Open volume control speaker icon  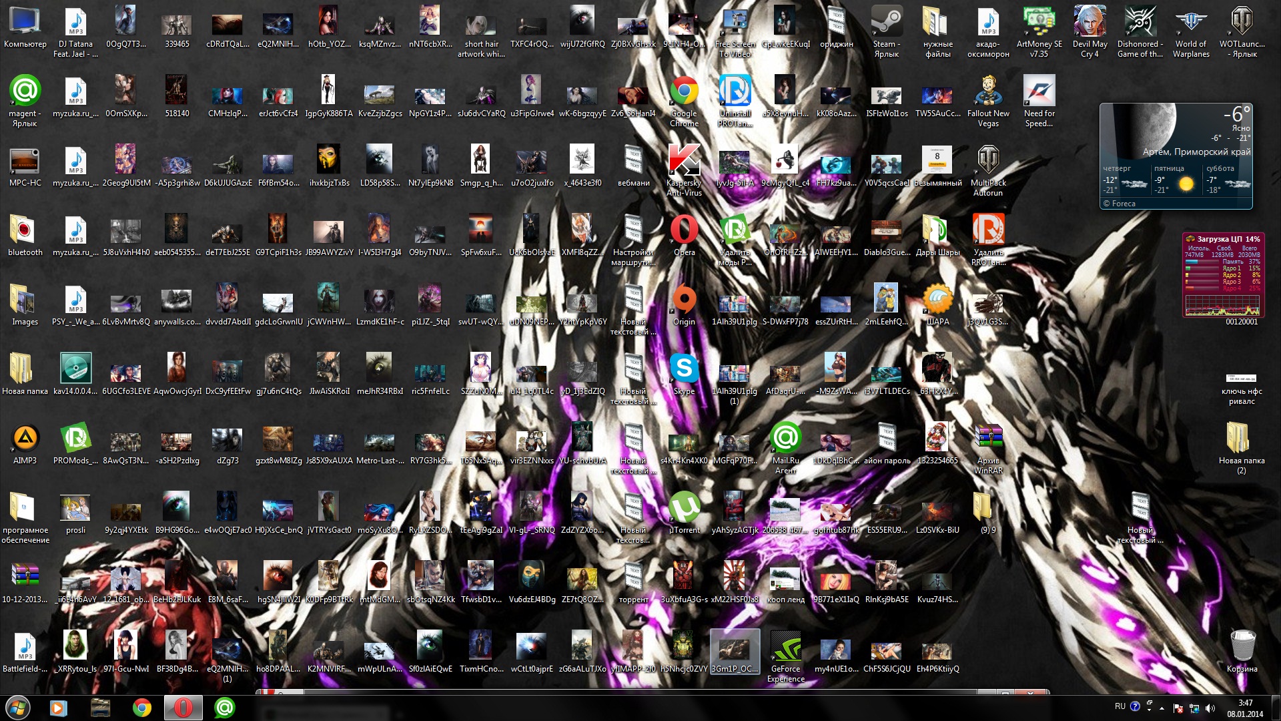coord(1210,708)
